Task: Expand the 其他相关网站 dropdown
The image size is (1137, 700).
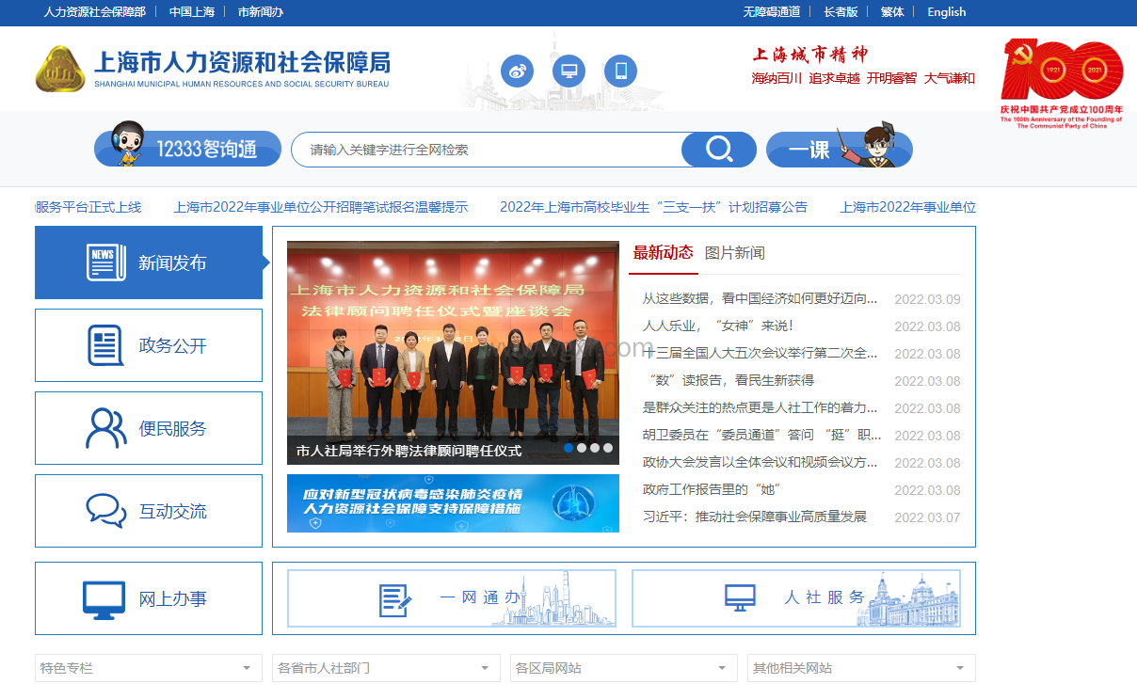Action: pos(860,668)
